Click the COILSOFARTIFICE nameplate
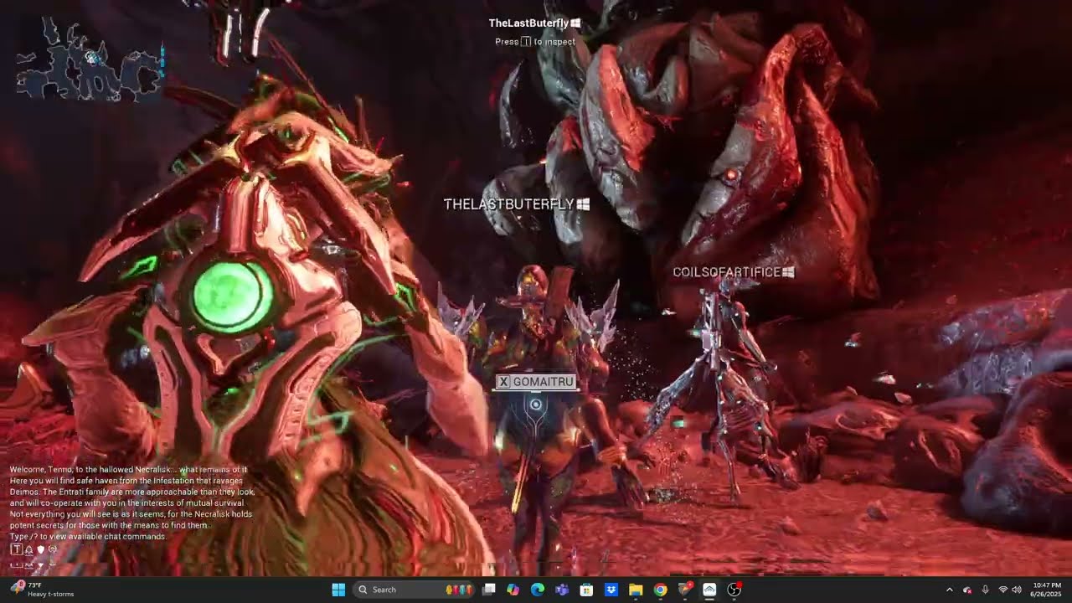1072x603 pixels. tap(734, 272)
